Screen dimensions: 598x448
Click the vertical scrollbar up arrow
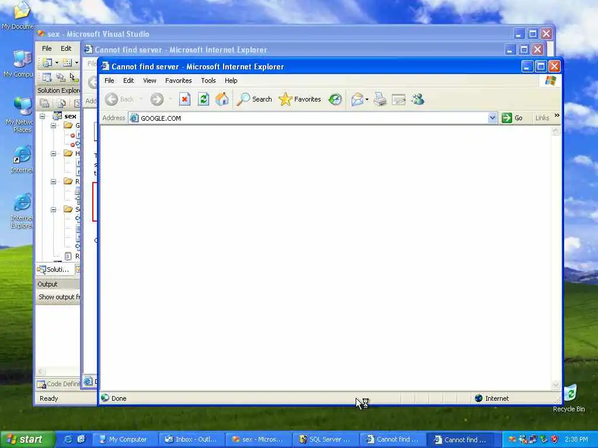555,131
